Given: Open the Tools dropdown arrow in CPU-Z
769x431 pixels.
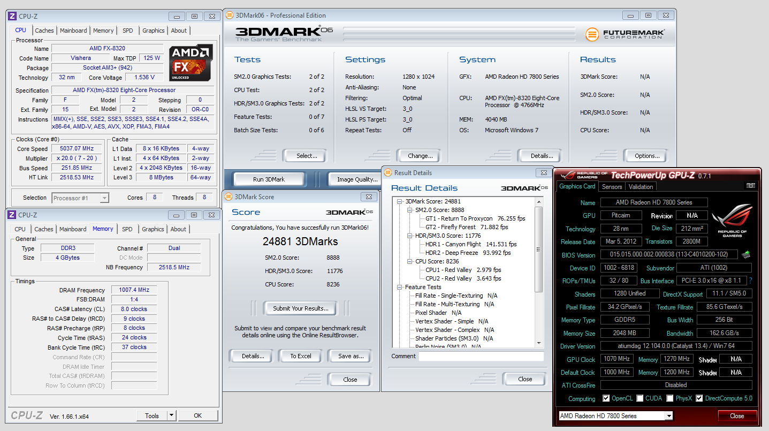Looking at the screenshot, I should coord(171,415).
